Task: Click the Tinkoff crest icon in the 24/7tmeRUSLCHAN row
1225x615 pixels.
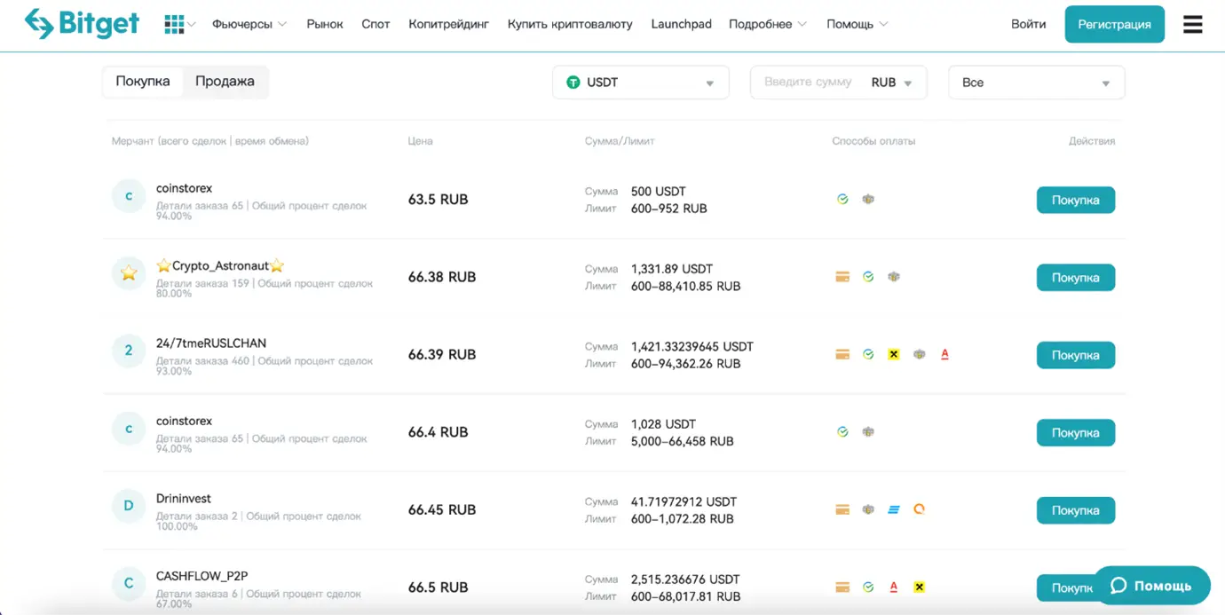Action: pyautogui.click(x=920, y=355)
